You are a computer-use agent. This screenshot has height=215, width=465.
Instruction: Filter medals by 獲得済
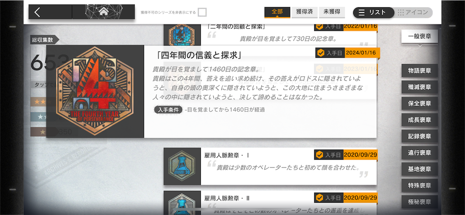(x=305, y=12)
